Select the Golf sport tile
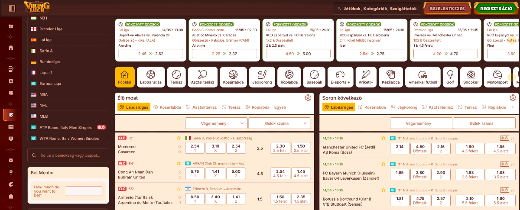 [450, 77]
